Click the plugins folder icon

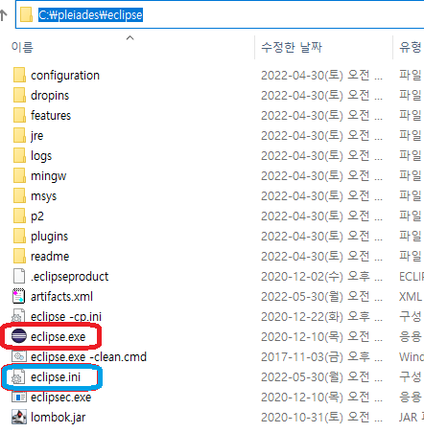point(19,236)
